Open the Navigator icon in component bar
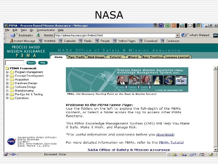 coord(174,154)
